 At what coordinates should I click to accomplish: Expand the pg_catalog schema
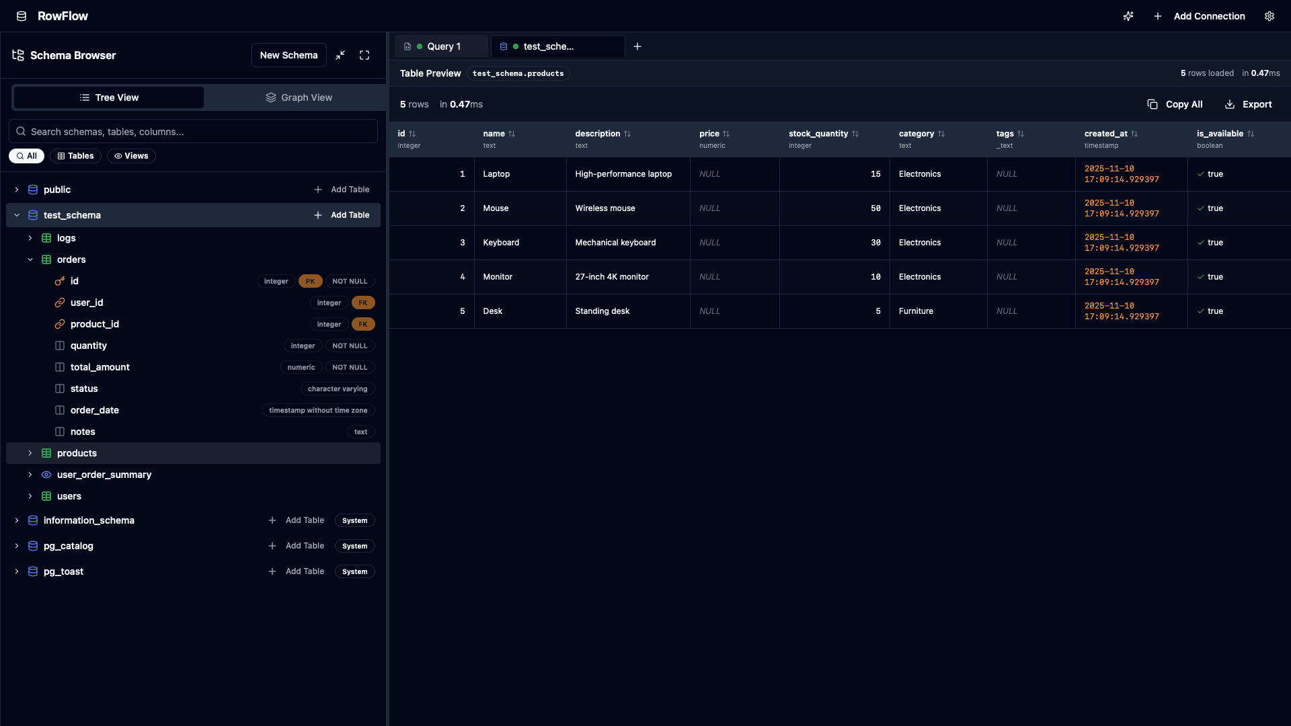tap(16, 546)
